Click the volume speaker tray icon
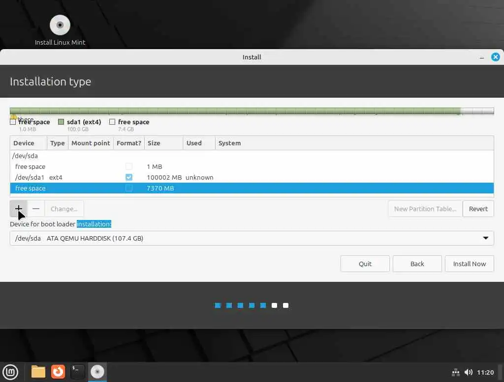Screen dimensions: 504x382 pos(469,372)
